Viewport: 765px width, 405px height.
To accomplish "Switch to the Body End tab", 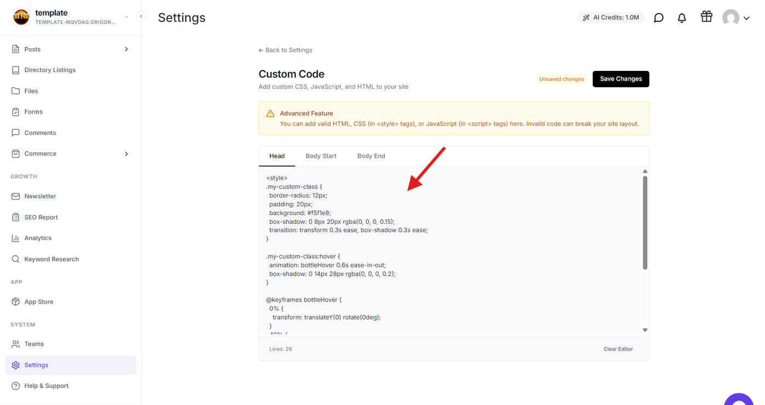I will tap(371, 156).
